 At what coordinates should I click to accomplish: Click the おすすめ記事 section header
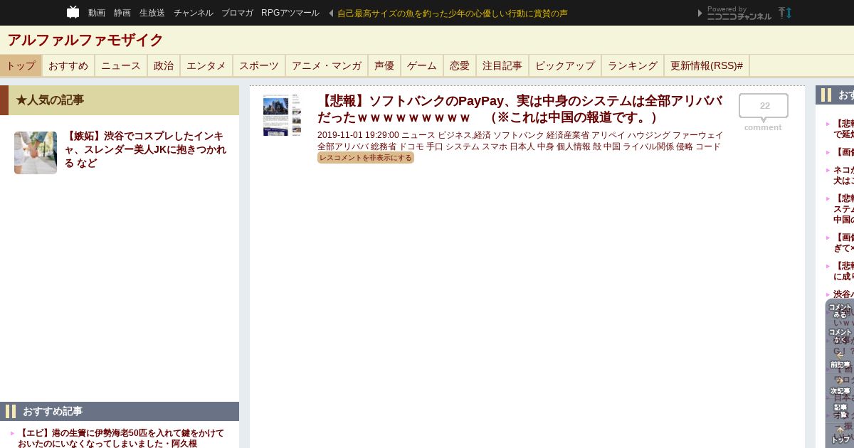(x=120, y=411)
